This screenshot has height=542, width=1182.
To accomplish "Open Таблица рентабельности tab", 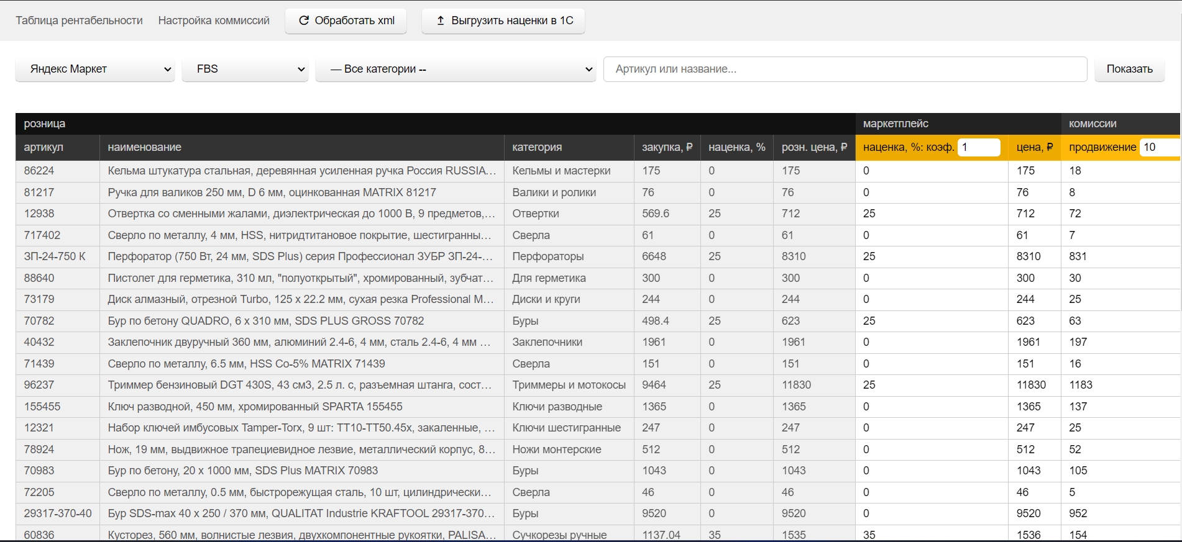I will pos(79,20).
